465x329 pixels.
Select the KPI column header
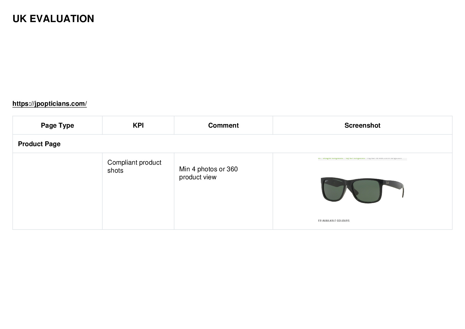coord(138,125)
